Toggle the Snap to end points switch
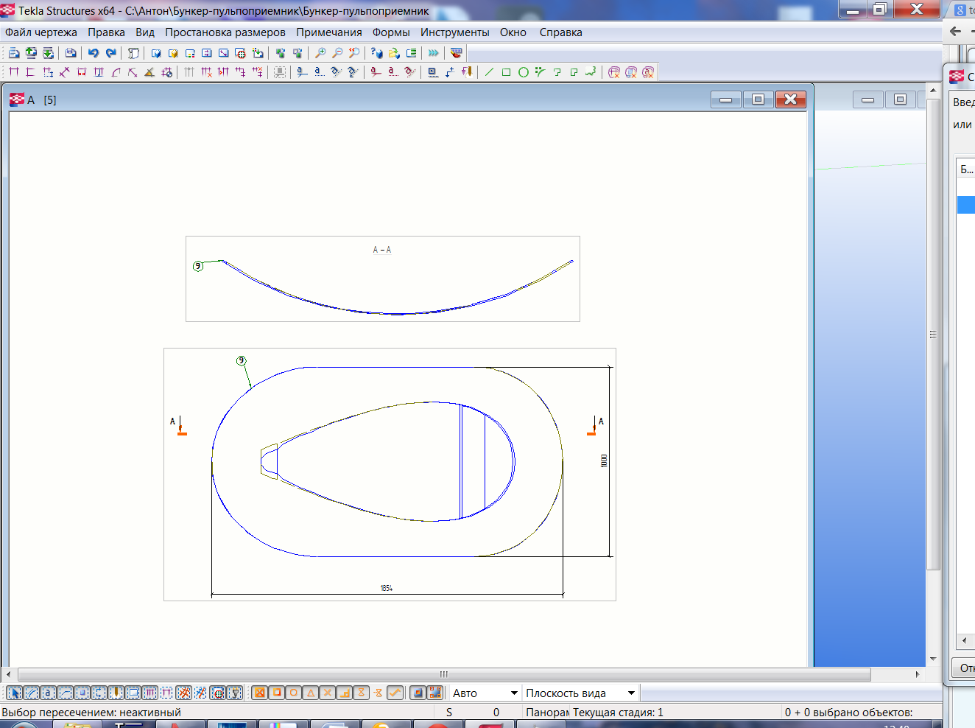Screen dimensions: 975x728 (x=277, y=693)
